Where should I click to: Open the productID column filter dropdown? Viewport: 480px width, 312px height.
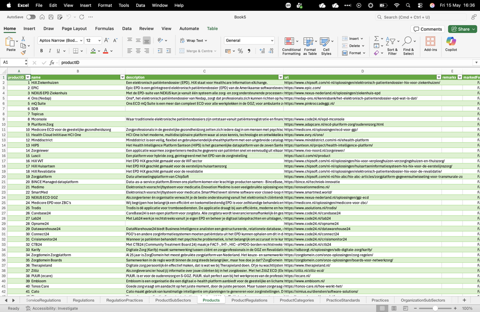tap(28, 77)
